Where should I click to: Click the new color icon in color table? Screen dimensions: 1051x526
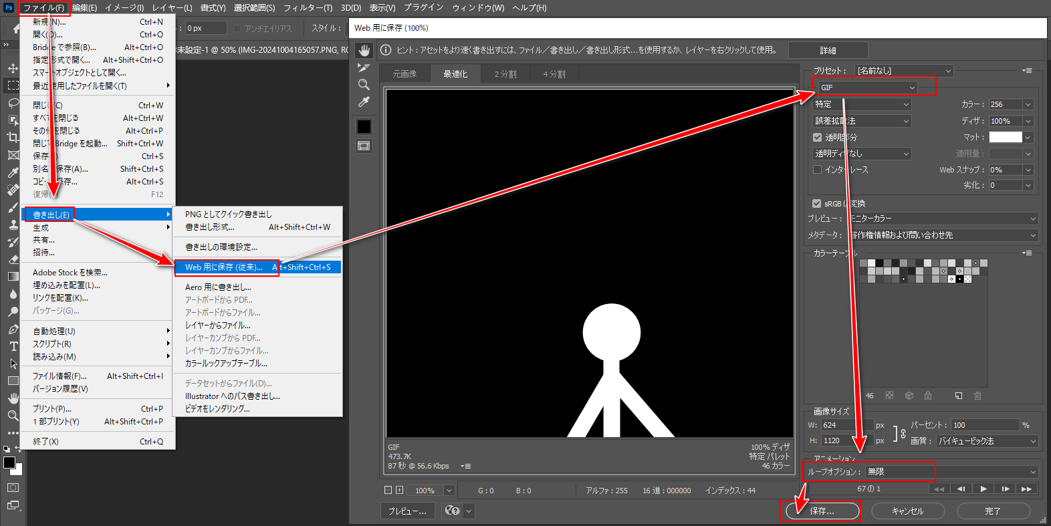(x=959, y=396)
